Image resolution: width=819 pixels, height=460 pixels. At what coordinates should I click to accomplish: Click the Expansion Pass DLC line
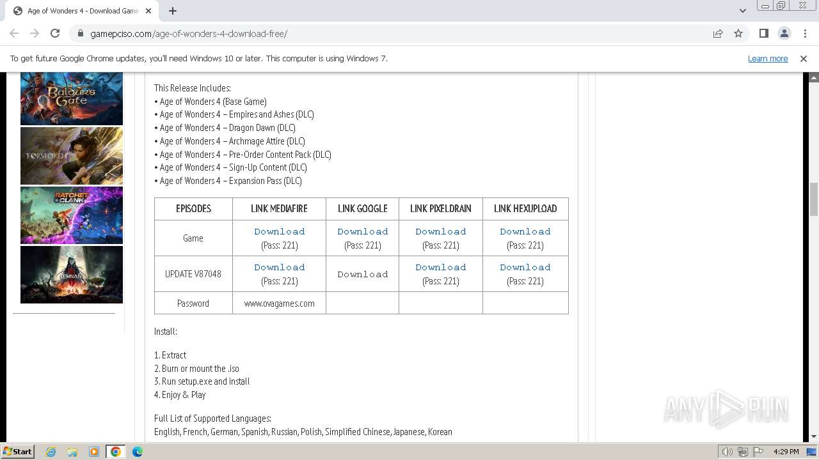pos(228,181)
